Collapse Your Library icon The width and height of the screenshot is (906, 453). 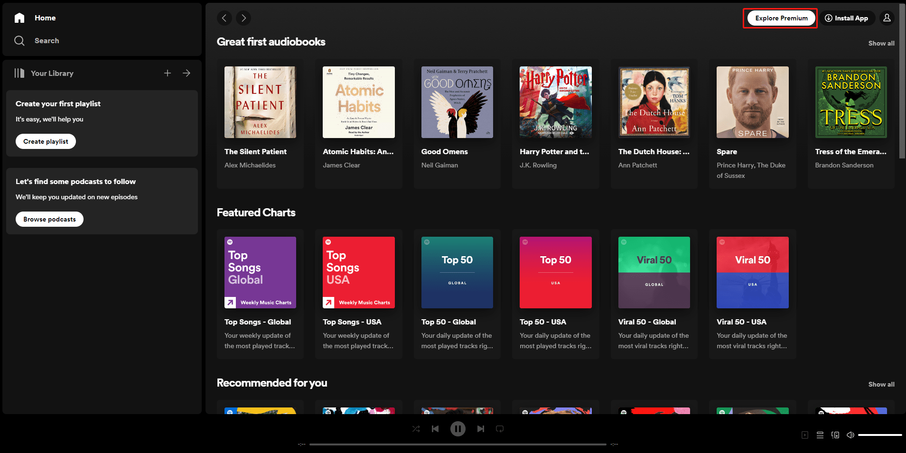19,73
